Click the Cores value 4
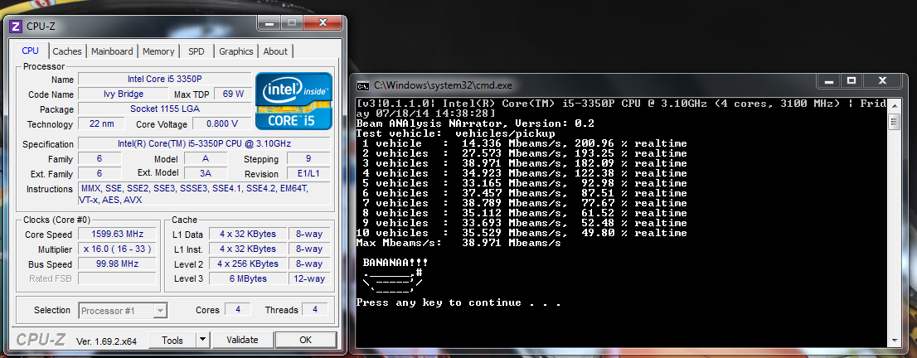 (237, 309)
